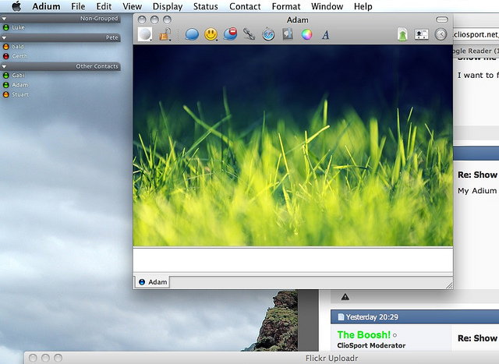Click the message text input field

[292, 259]
